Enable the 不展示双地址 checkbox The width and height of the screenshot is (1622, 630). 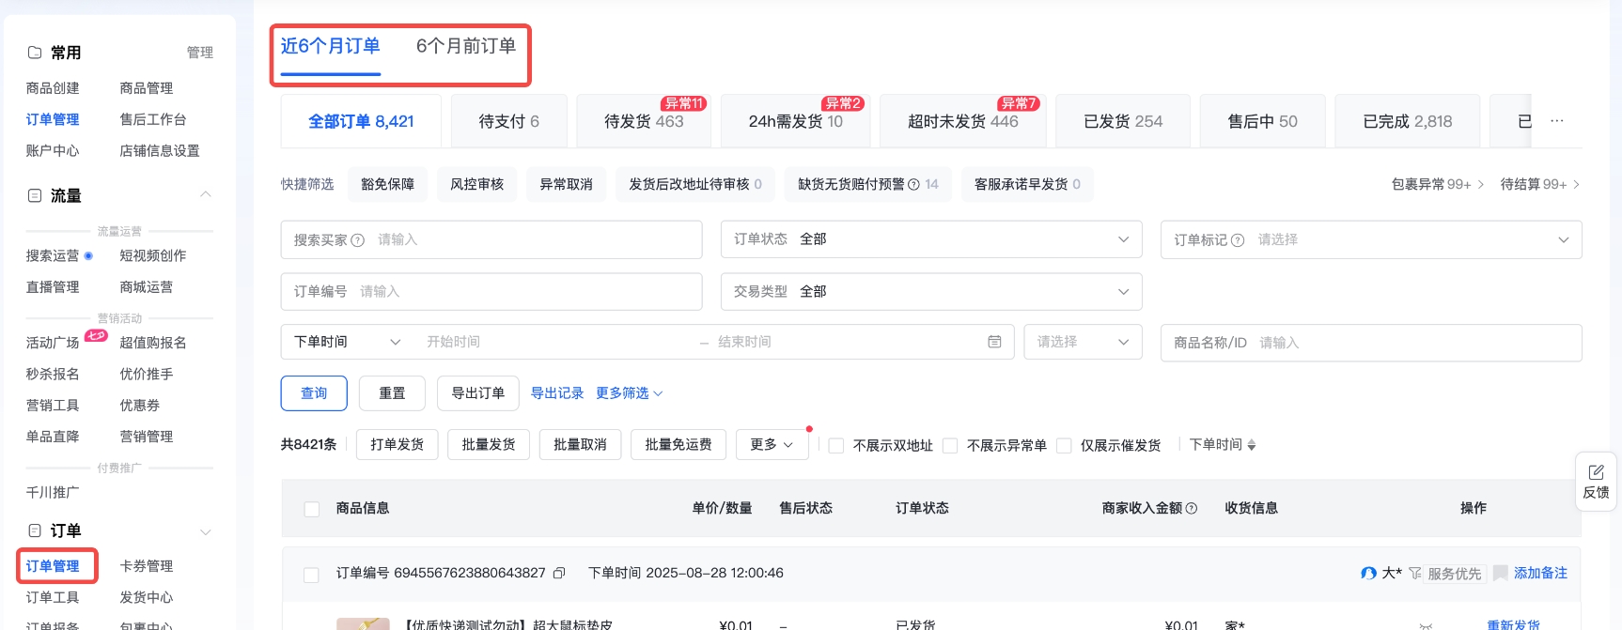[x=836, y=445]
